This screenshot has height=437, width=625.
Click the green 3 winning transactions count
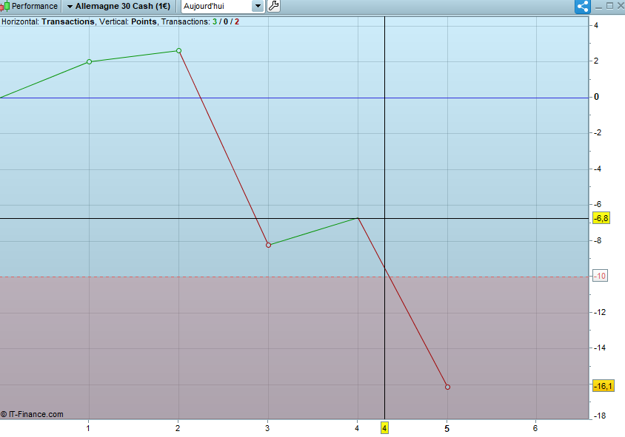215,22
